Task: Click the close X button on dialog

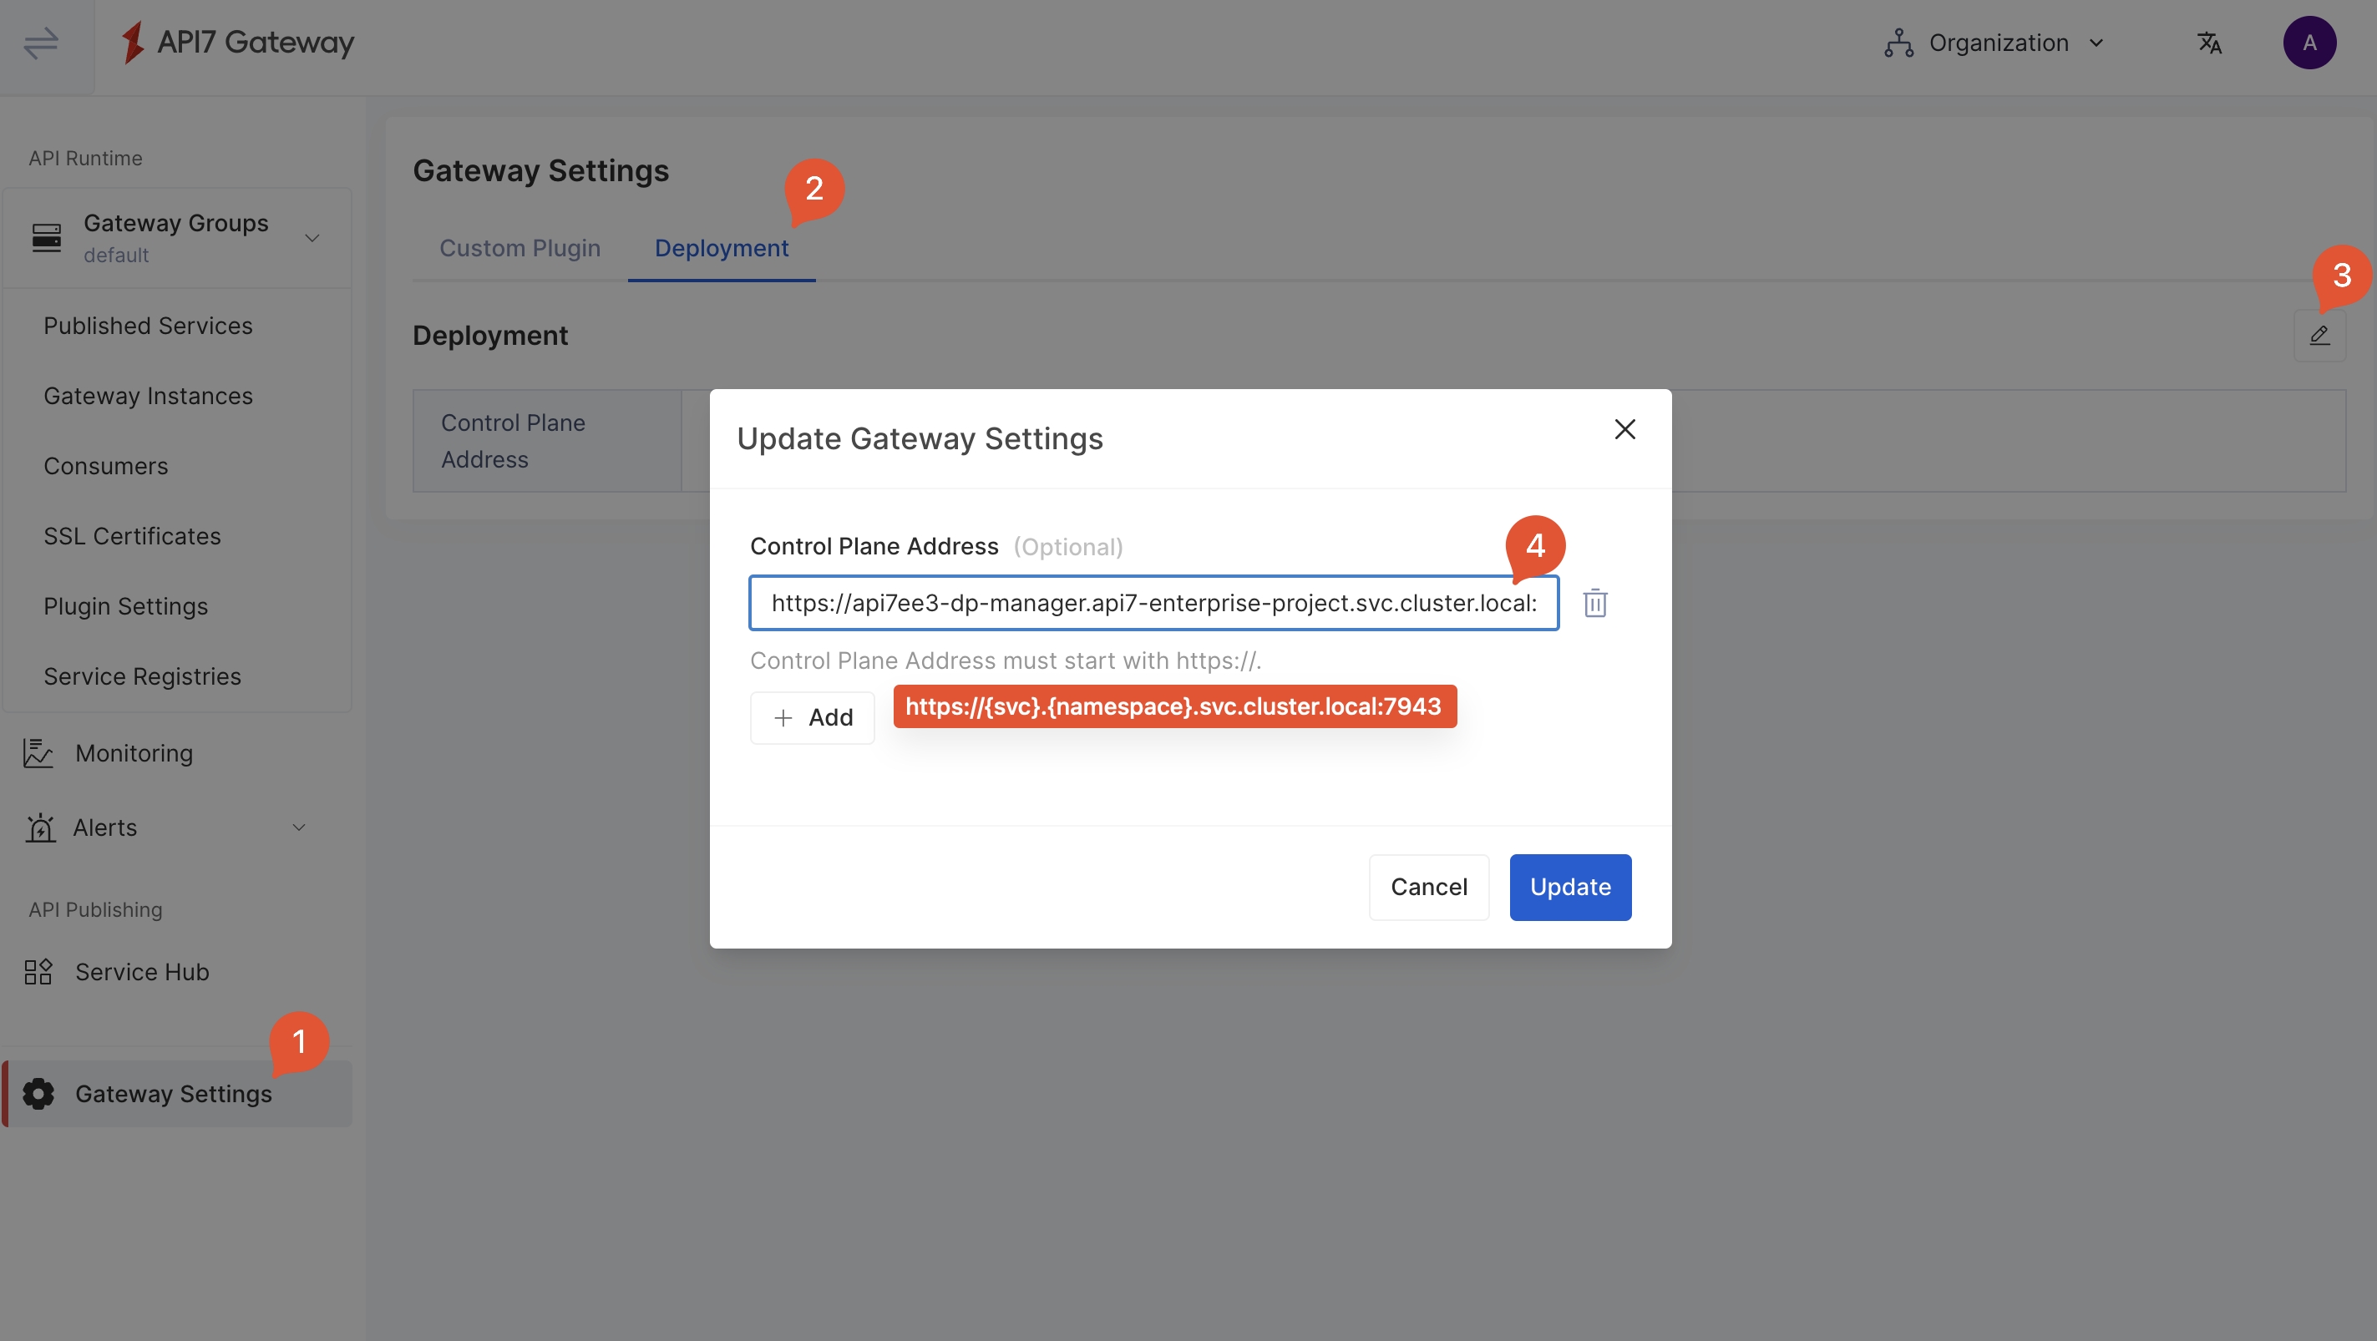Action: coord(1623,429)
